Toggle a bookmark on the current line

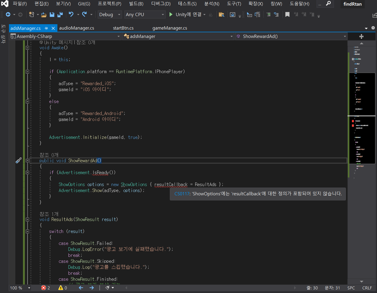[x=287, y=15]
